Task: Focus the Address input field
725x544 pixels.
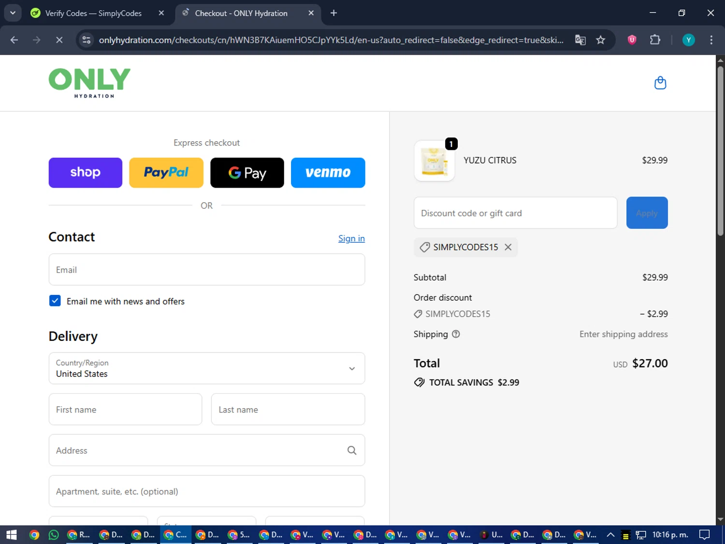Action: 207,450
